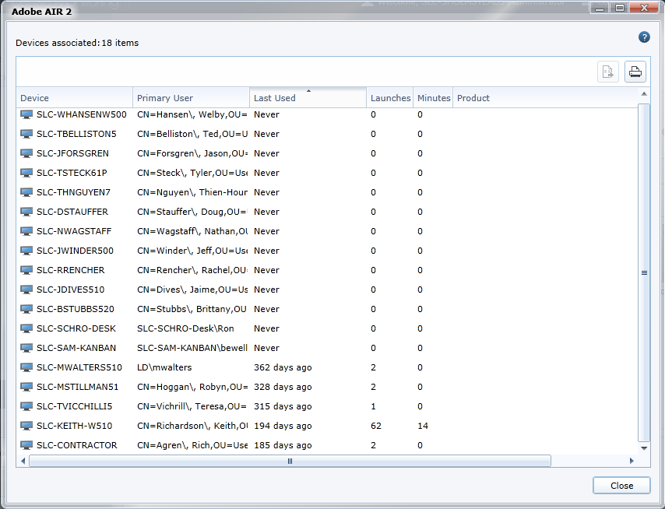Click the device icon for SLC-SAM-KANBAN
The height and width of the screenshot is (509, 665).
click(26, 348)
